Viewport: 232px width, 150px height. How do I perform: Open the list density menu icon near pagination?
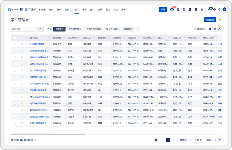[x=156, y=140]
